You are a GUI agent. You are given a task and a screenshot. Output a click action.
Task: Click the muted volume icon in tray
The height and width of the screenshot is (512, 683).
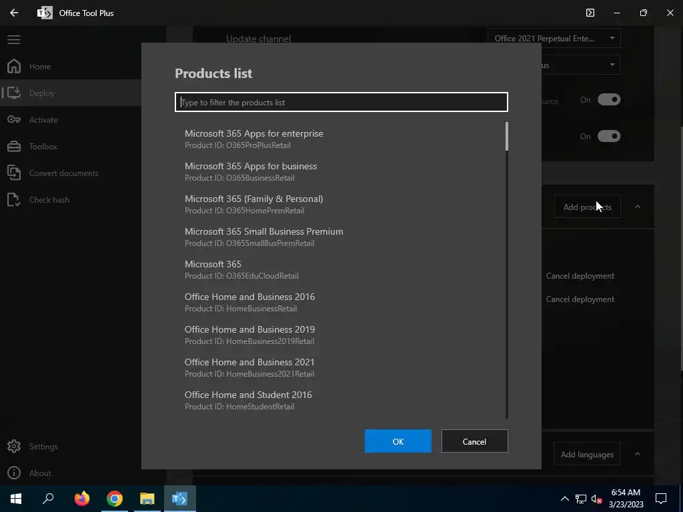596,499
